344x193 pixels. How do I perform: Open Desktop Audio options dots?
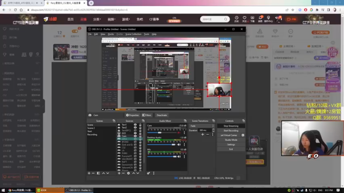(184, 145)
